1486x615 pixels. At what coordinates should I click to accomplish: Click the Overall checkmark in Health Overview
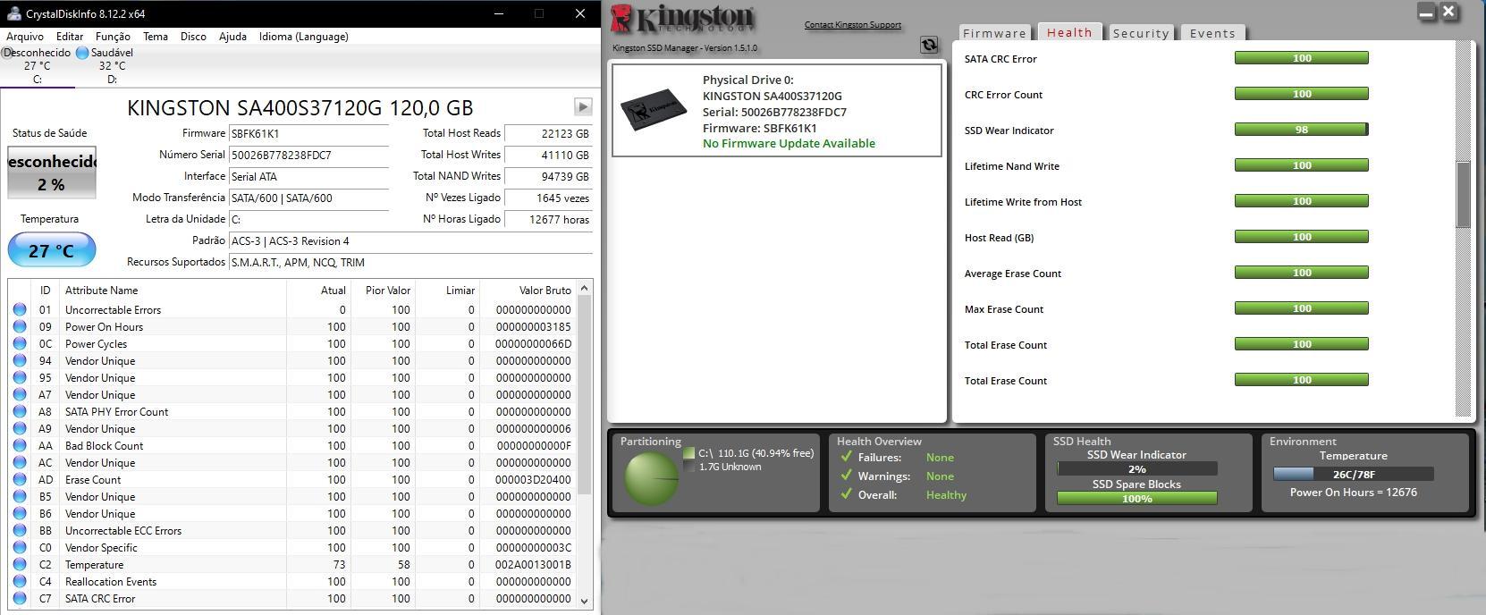tap(846, 494)
